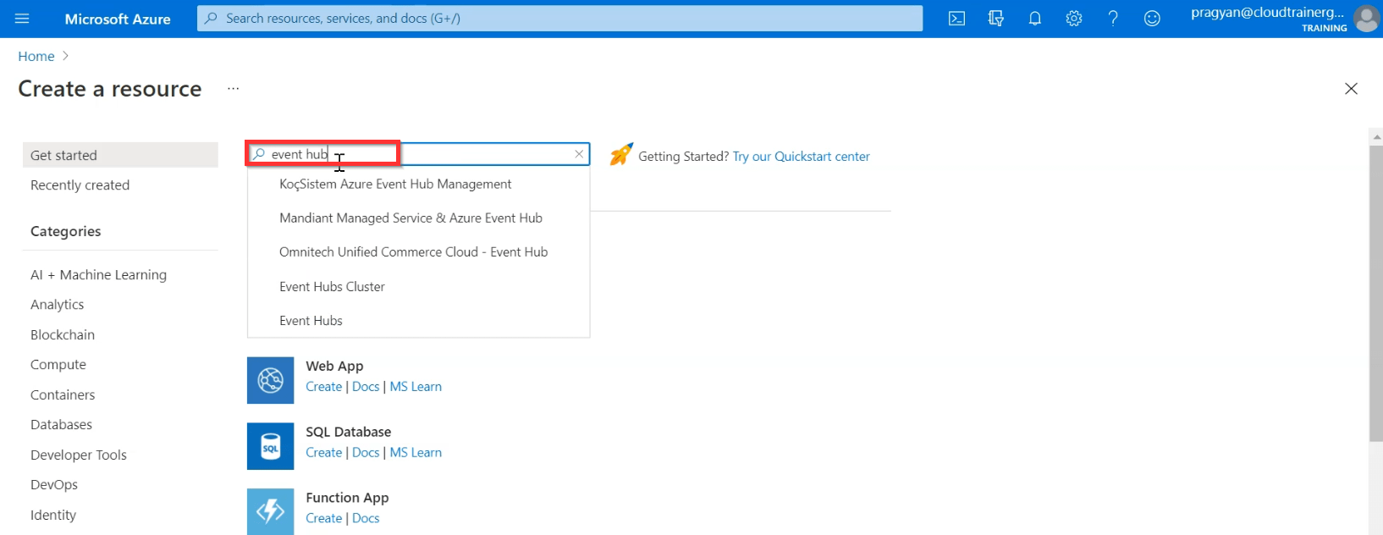This screenshot has width=1383, height=535.
Task: Open the ellipsis menu beside Create a resource
Action: pyautogui.click(x=234, y=89)
